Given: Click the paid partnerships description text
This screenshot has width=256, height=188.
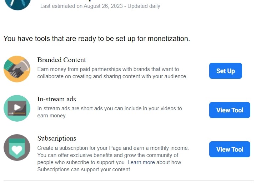Looking at the screenshot, I should [112, 73].
